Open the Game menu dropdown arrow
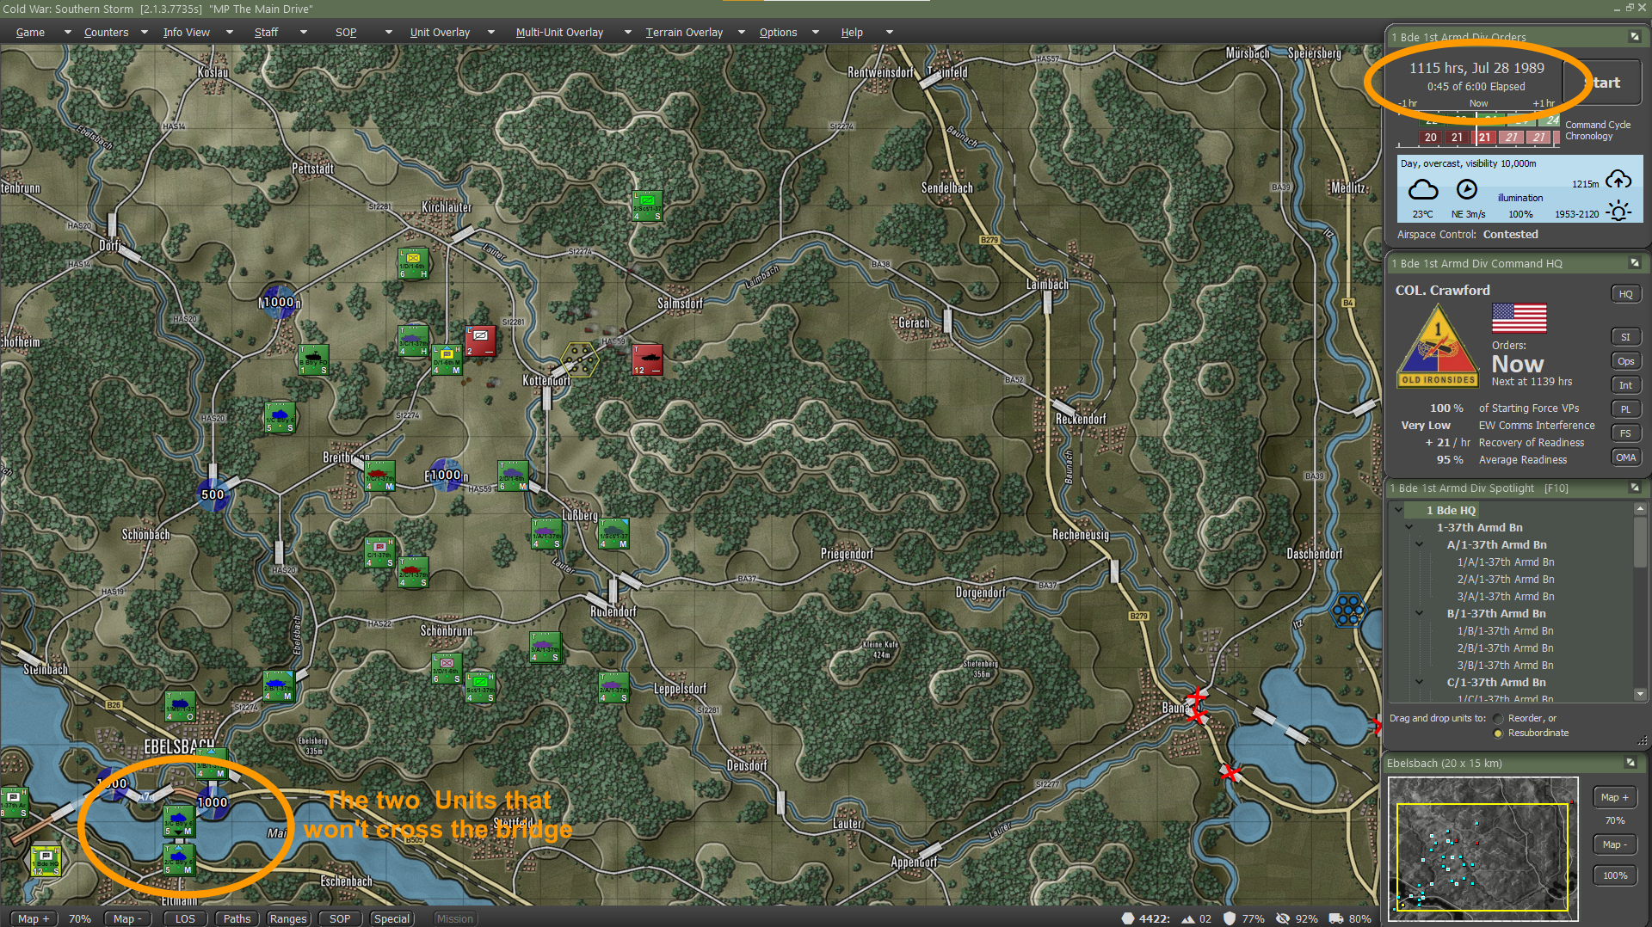Screen dimensions: 1652x927 (x=67, y=32)
